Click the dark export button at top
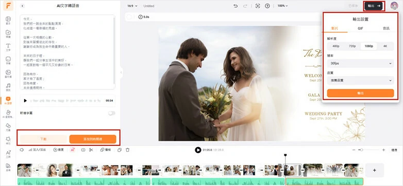The width and height of the screenshot is (403, 186). coord(374,6)
